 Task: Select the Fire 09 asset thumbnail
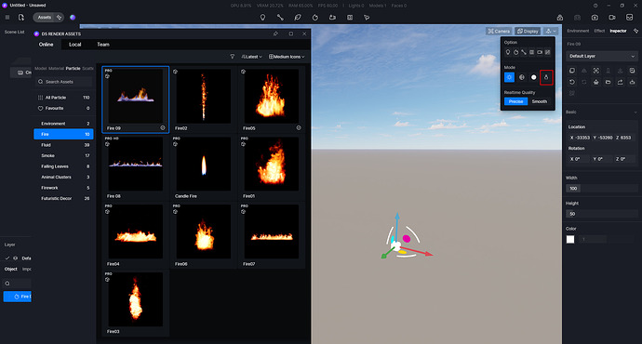click(x=135, y=96)
